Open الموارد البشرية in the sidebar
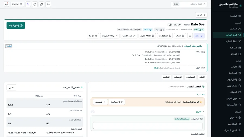244x137 pixels. (x=227, y=130)
